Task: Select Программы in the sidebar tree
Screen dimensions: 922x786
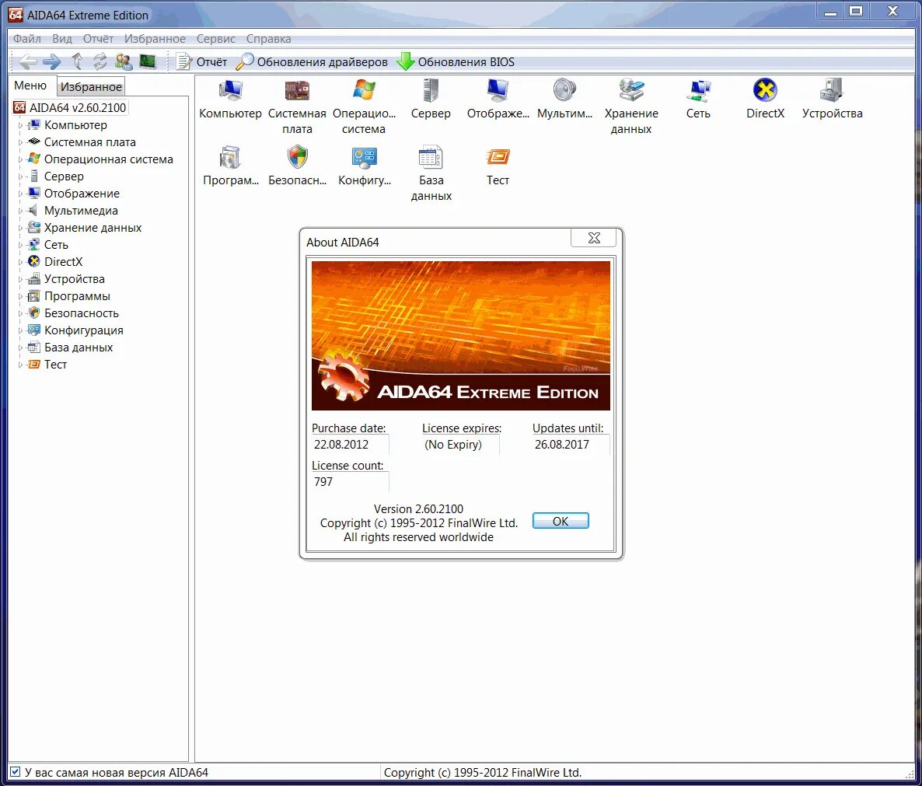Action: (x=77, y=296)
